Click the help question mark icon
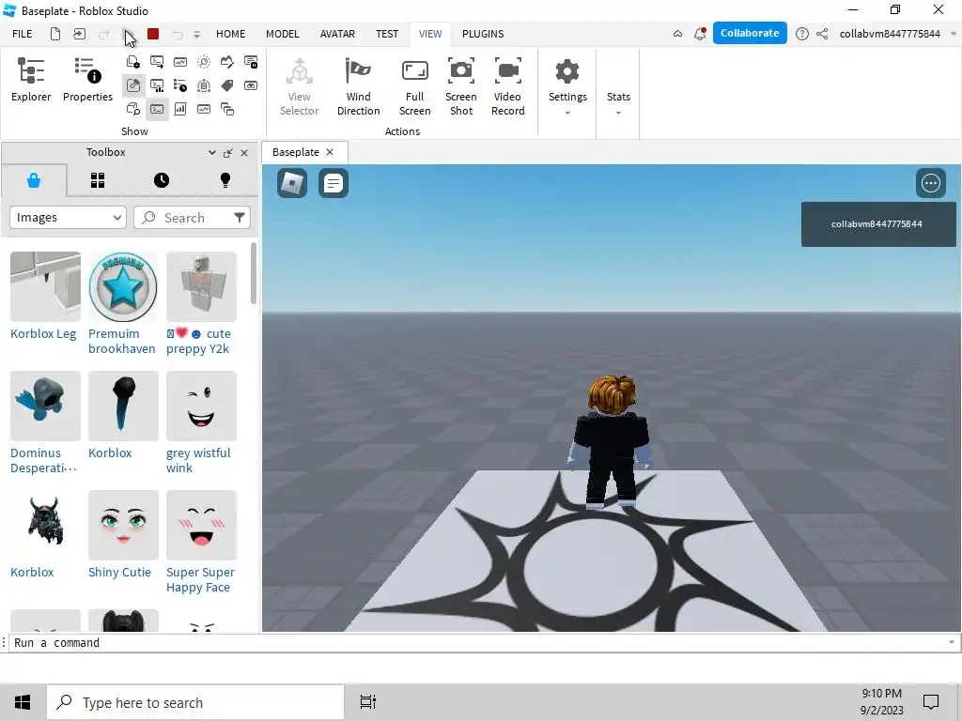 (x=802, y=34)
